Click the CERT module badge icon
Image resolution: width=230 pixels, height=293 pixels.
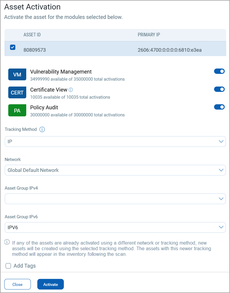[17, 92]
